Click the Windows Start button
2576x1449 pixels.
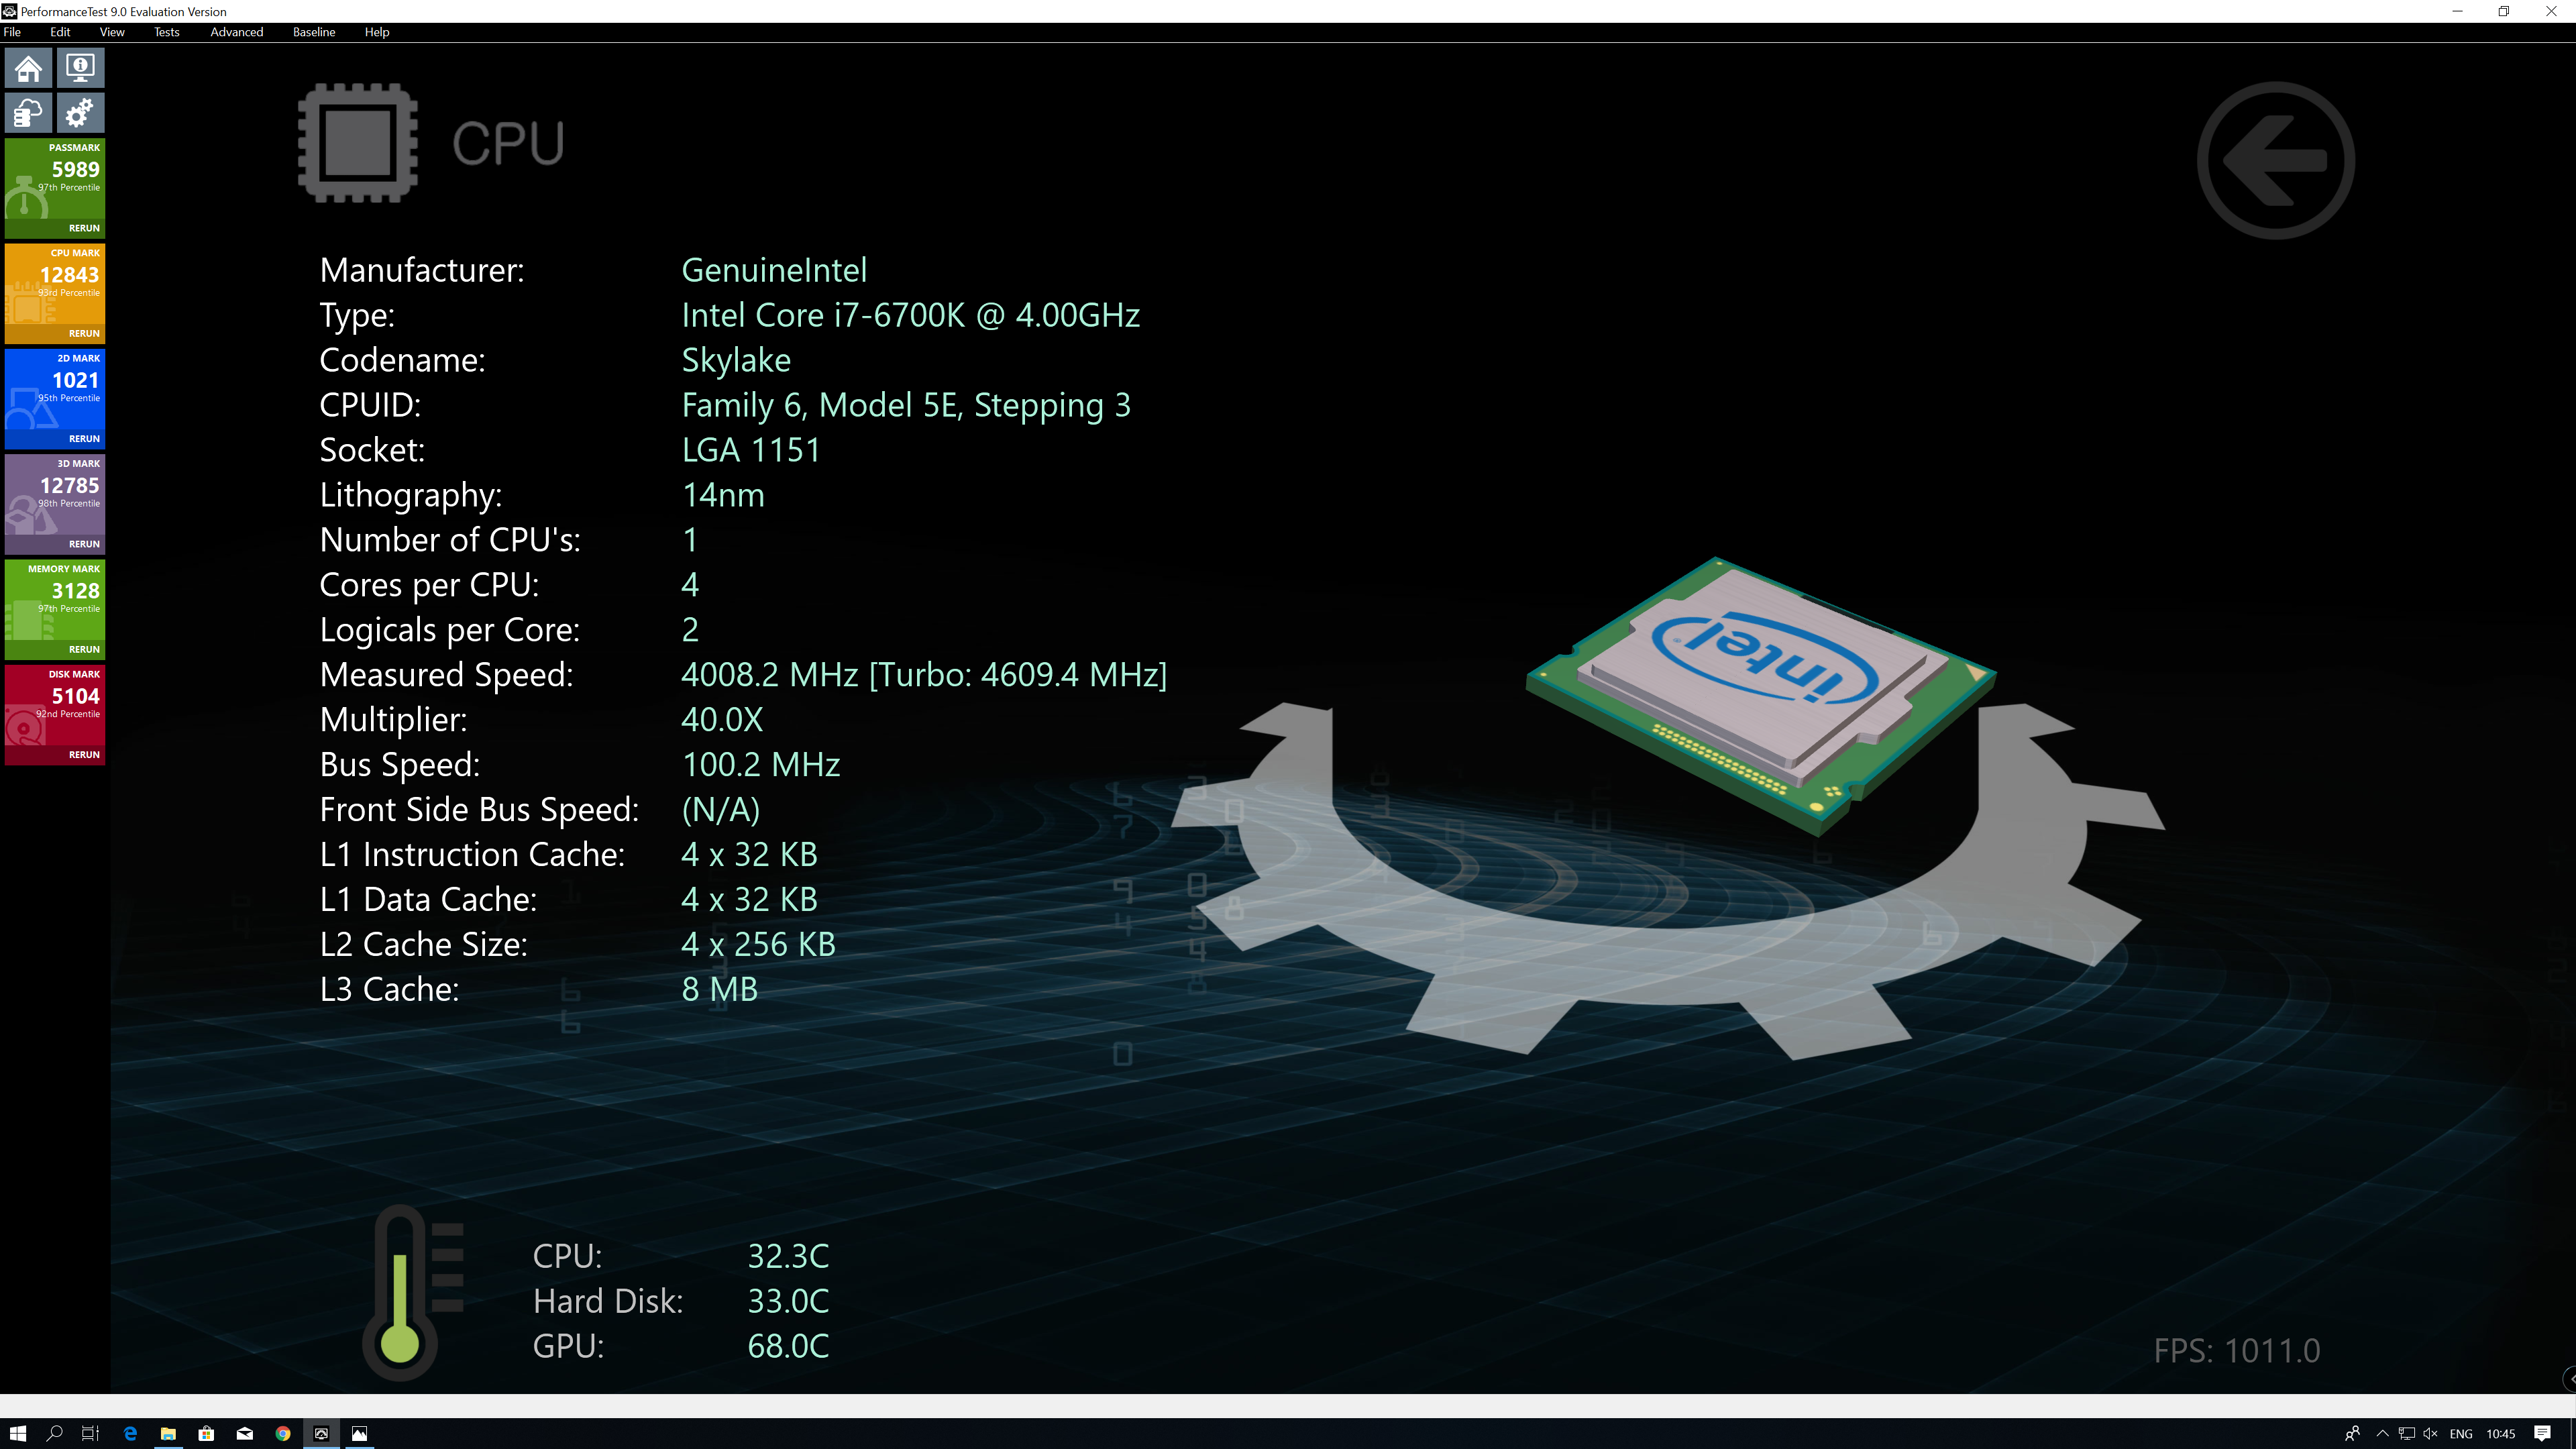[17, 1433]
